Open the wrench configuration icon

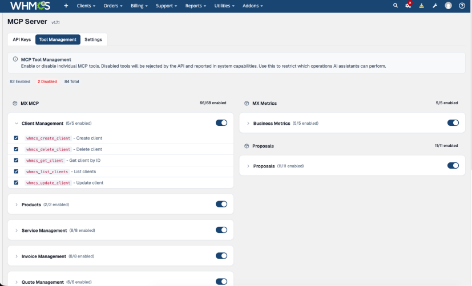(x=435, y=6)
